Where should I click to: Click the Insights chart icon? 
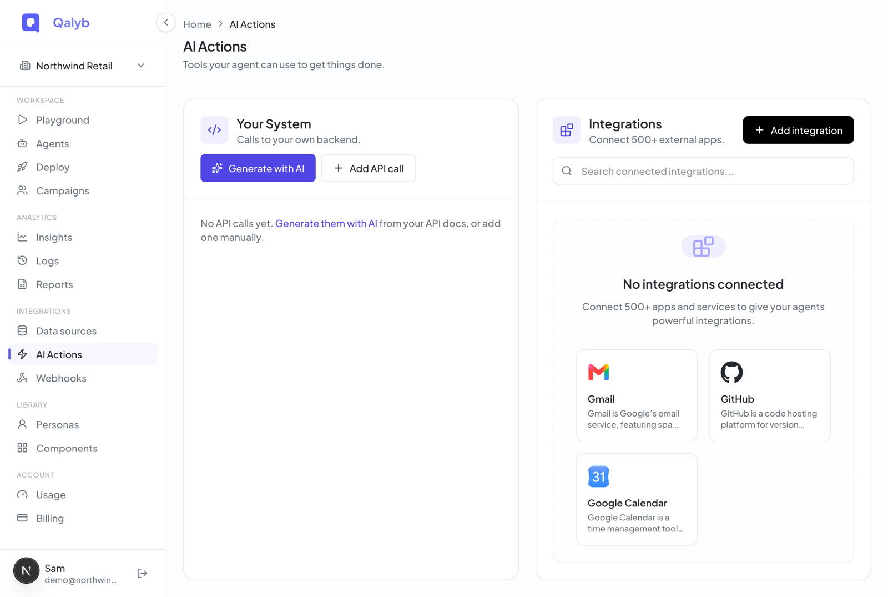point(22,237)
